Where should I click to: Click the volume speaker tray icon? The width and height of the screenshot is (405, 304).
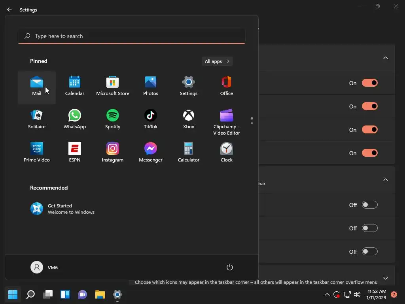point(357,294)
